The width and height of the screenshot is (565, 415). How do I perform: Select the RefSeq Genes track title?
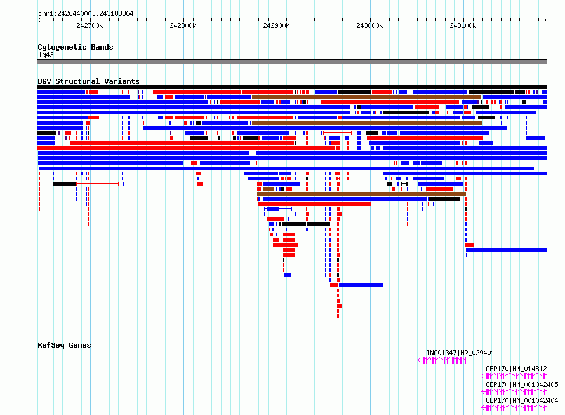click(64, 345)
